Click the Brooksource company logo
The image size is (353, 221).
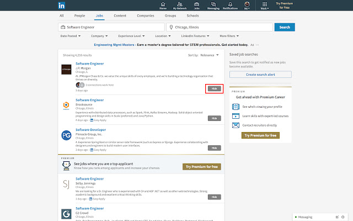(x=66, y=106)
